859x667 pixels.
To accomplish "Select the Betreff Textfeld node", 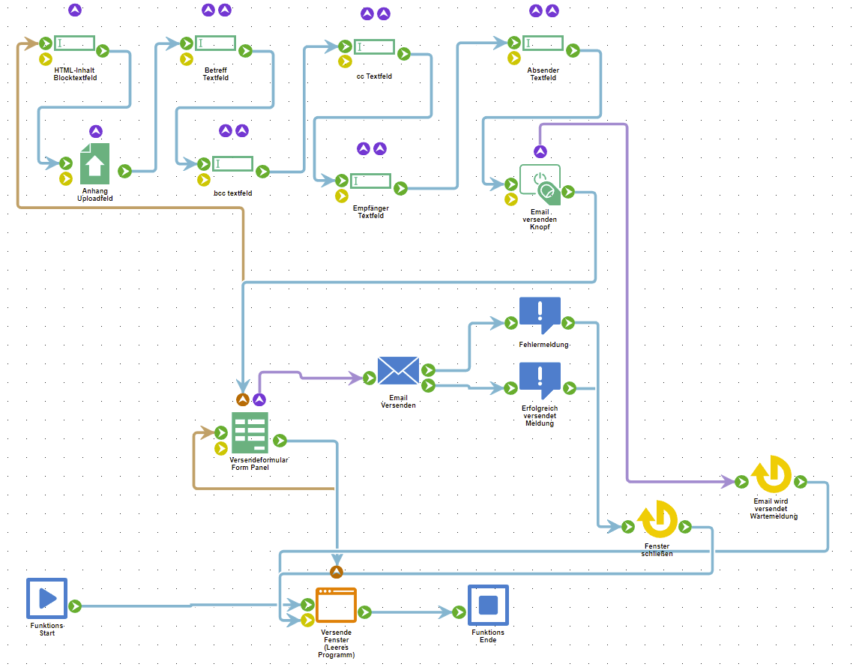I will pyautogui.click(x=215, y=43).
